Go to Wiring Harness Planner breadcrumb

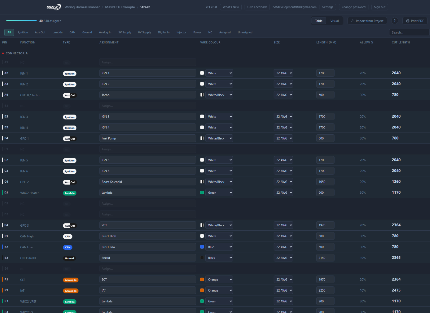(82, 7)
